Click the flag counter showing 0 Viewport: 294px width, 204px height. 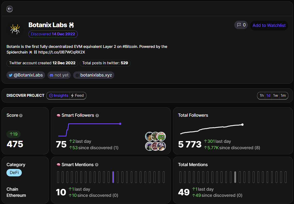tap(241, 25)
